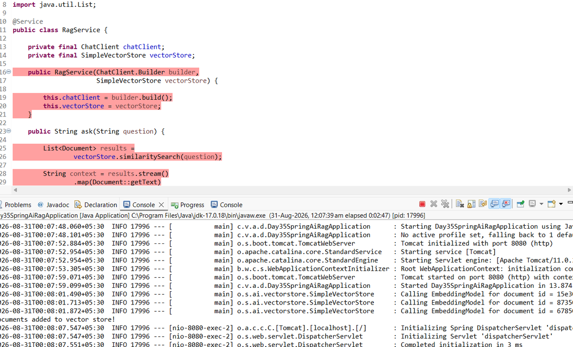Click 'Root WebApplicationContext: initialization' log line
The image size is (573, 347).
pos(286,269)
